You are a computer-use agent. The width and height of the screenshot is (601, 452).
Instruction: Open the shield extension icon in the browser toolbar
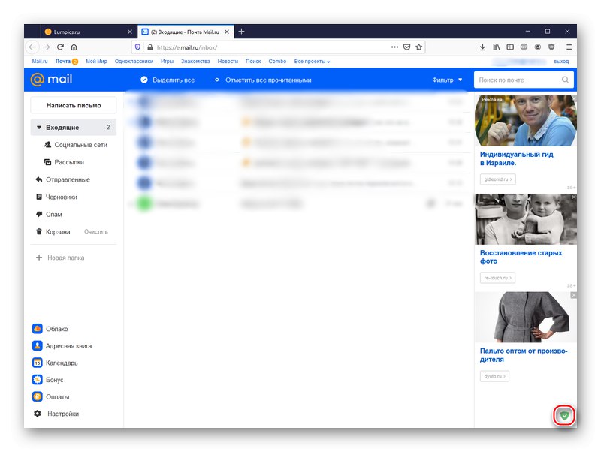(x=551, y=47)
